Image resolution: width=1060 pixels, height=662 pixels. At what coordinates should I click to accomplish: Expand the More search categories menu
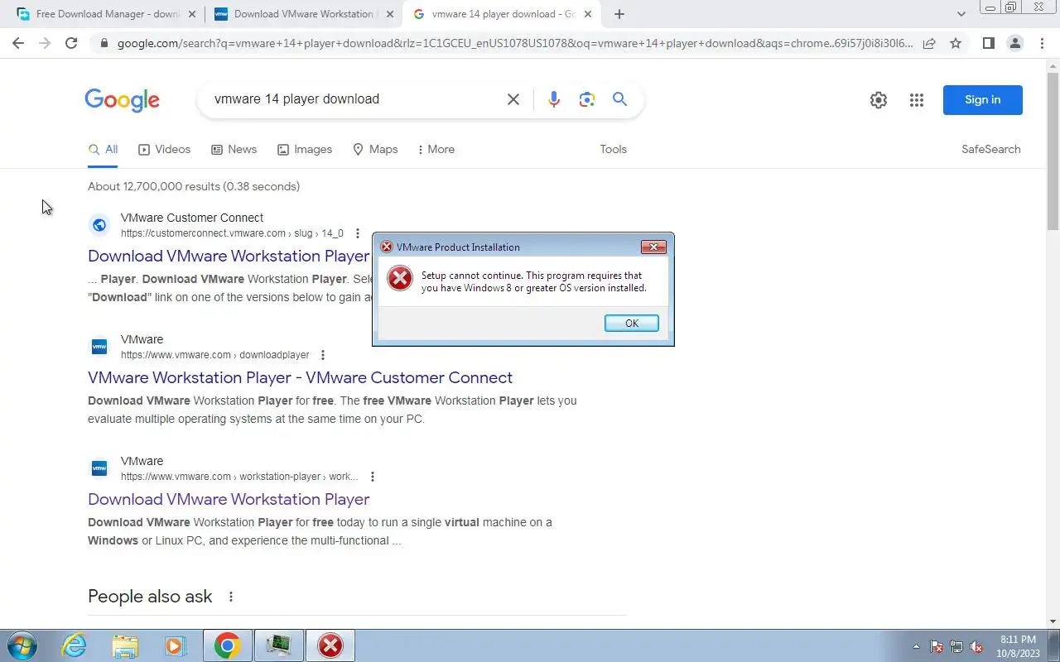pyautogui.click(x=436, y=150)
